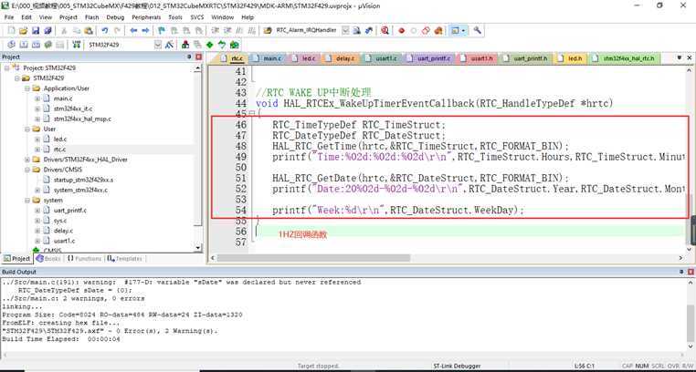
Task: Switch to the Books panel tab
Action: (48, 259)
